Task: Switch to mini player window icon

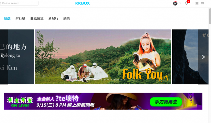Action: [202, 3]
